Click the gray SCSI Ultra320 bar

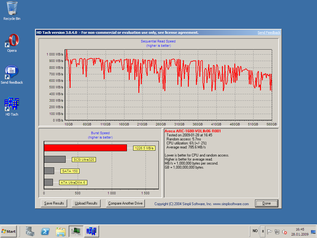point(55,159)
